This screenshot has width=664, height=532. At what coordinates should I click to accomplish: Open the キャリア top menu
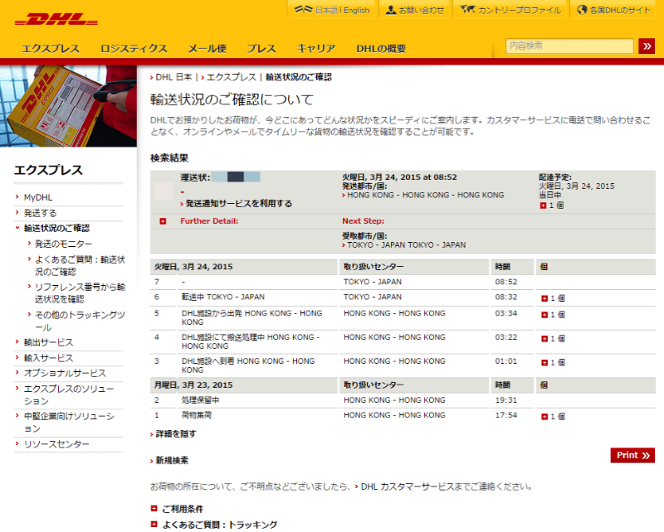point(316,49)
